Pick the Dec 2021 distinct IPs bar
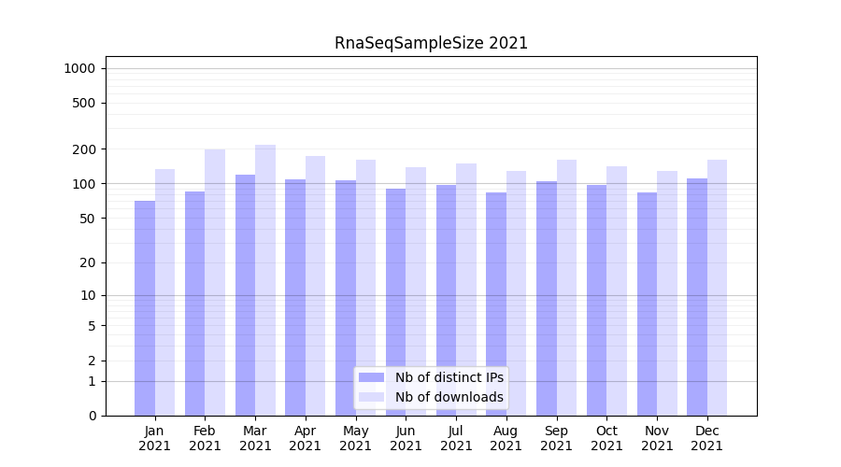This screenshot has height=467, width=841. (x=697, y=297)
